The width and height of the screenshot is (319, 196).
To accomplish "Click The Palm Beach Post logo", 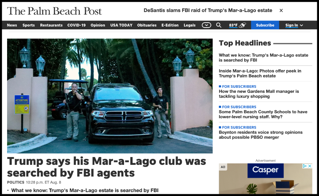I will [54, 11].
